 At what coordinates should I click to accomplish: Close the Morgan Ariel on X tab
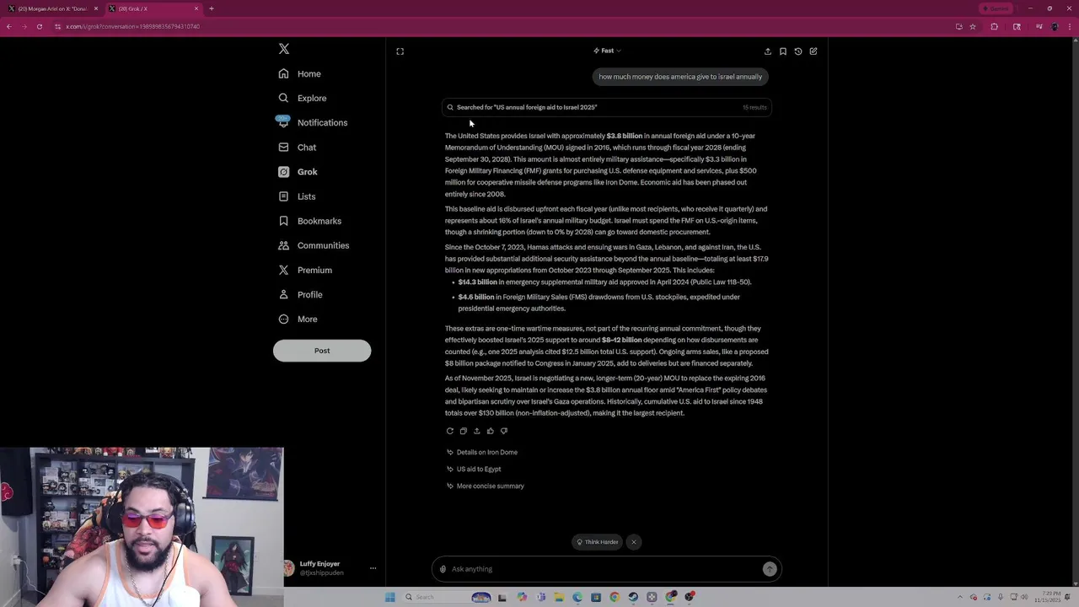(x=96, y=8)
